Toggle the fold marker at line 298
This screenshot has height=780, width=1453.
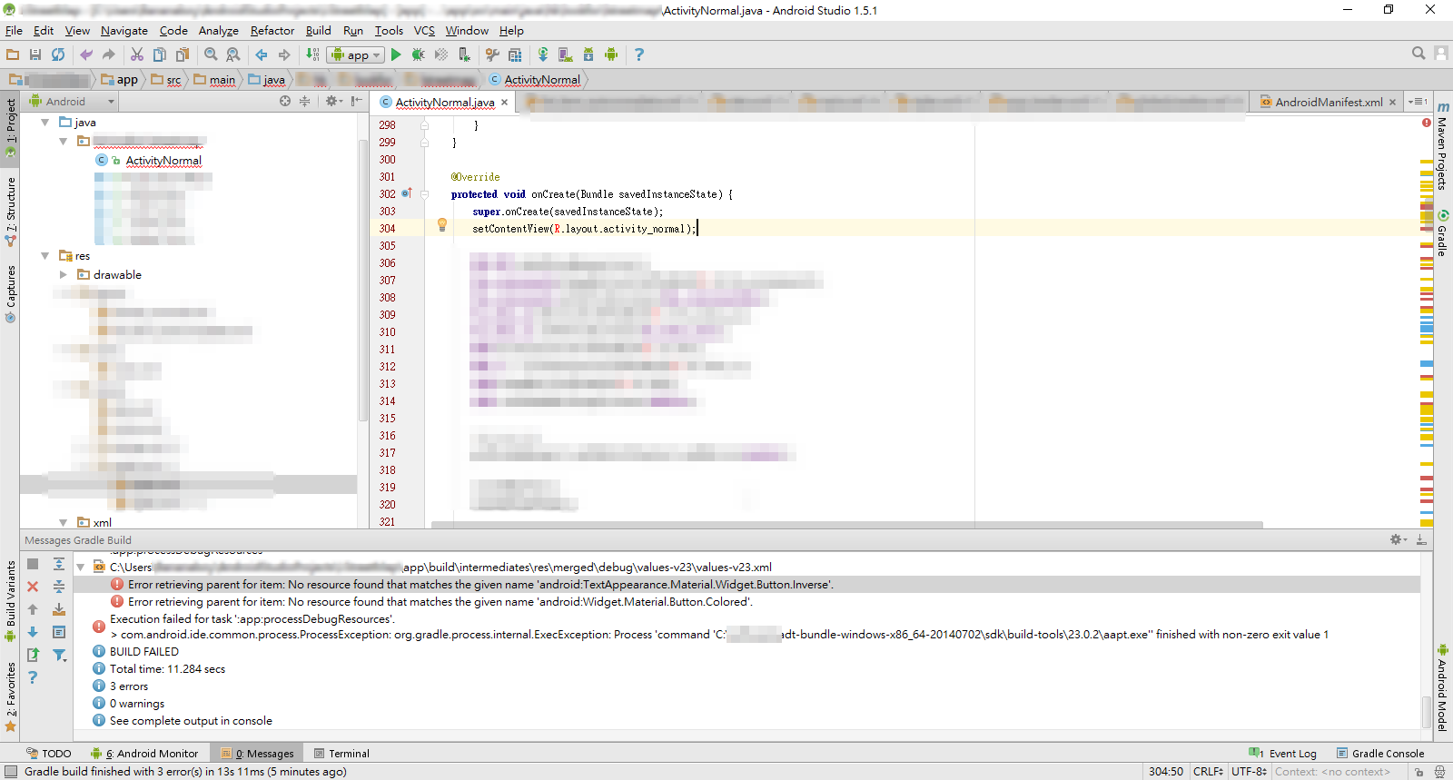pos(424,125)
